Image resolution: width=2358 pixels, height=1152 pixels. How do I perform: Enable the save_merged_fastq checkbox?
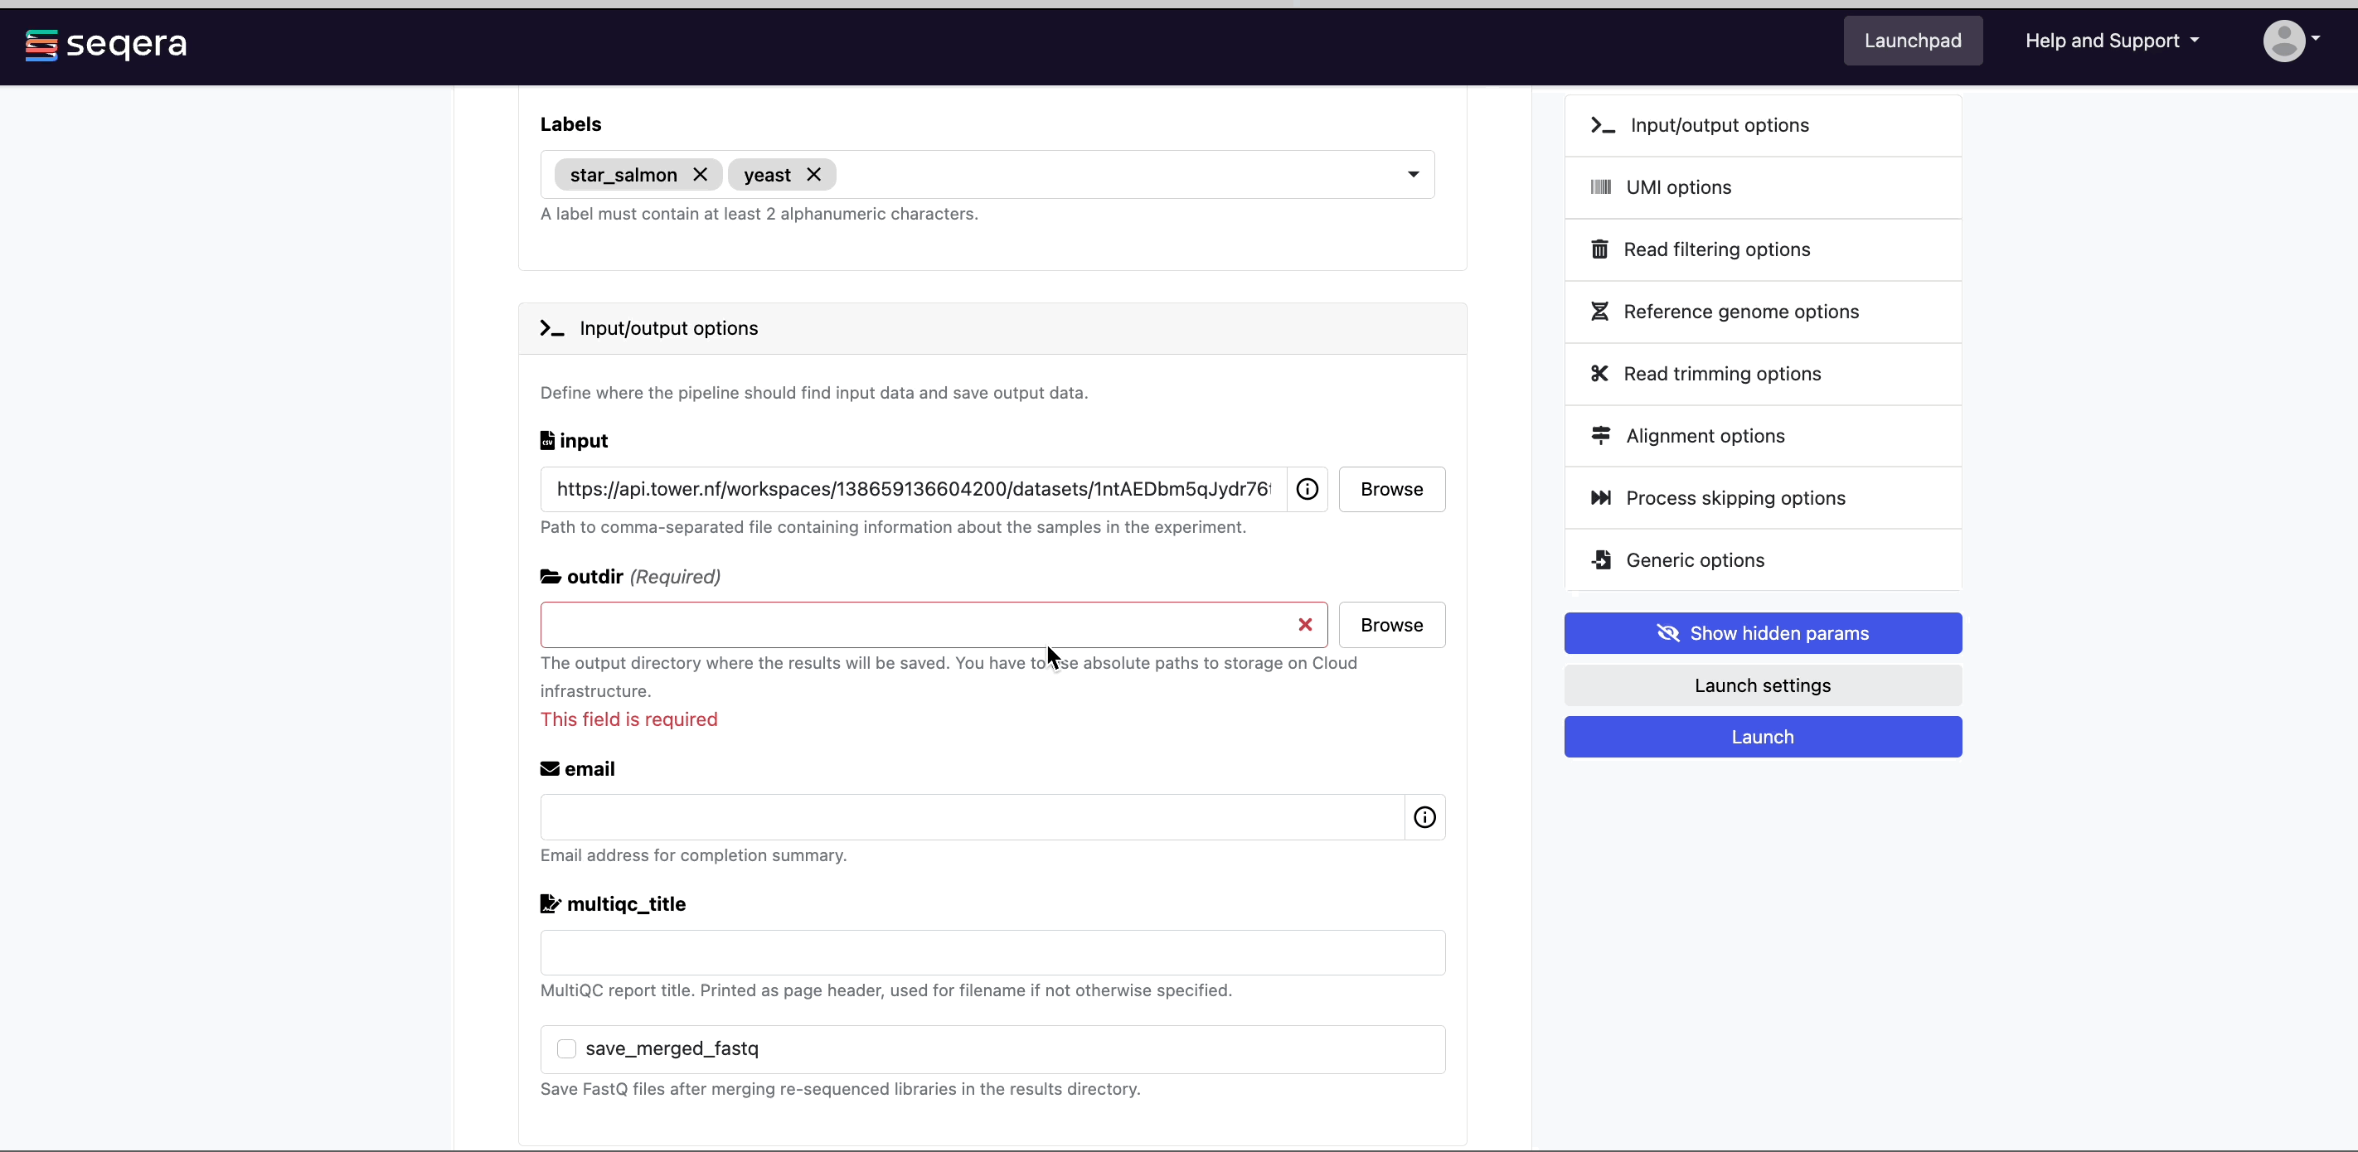(566, 1048)
